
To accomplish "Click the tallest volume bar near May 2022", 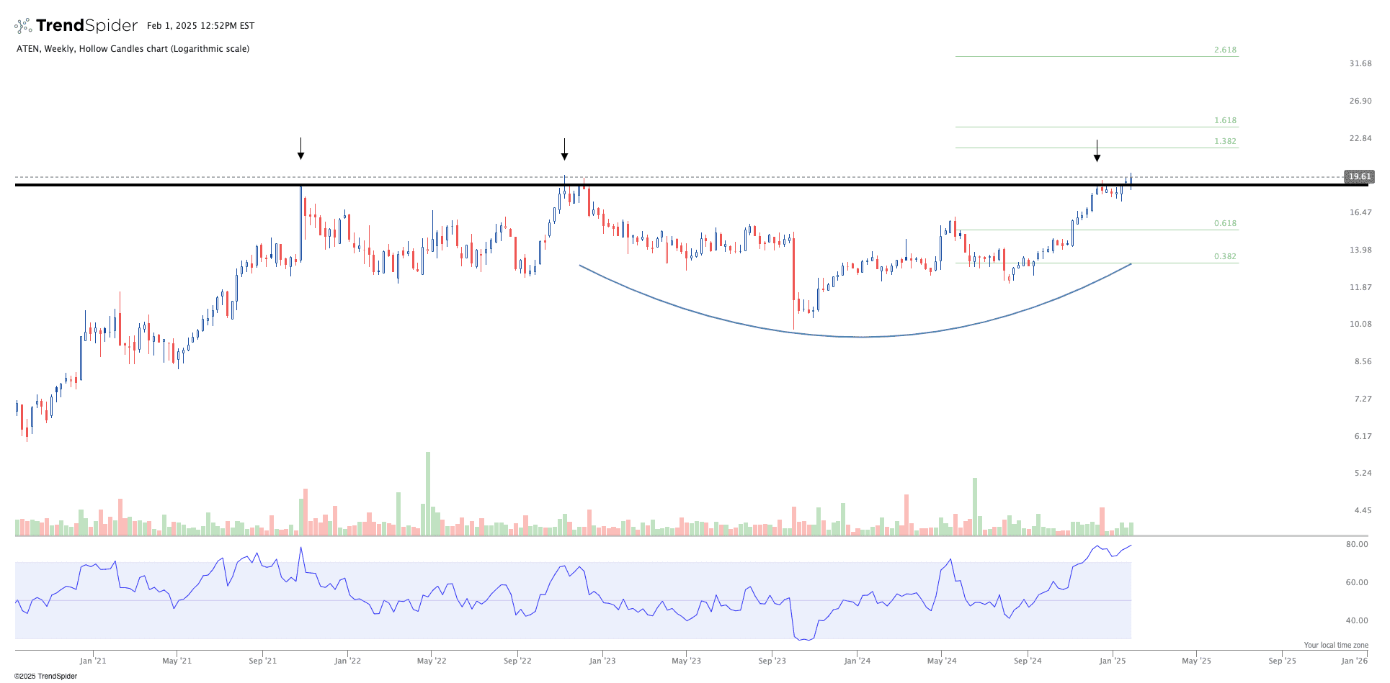I will tap(428, 494).
